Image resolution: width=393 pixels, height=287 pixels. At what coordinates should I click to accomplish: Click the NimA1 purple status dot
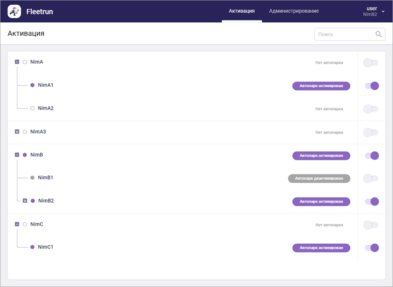pos(32,85)
